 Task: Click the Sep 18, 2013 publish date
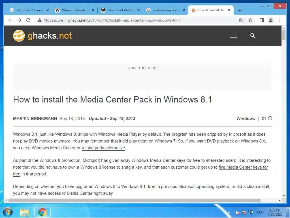tap(72, 119)
